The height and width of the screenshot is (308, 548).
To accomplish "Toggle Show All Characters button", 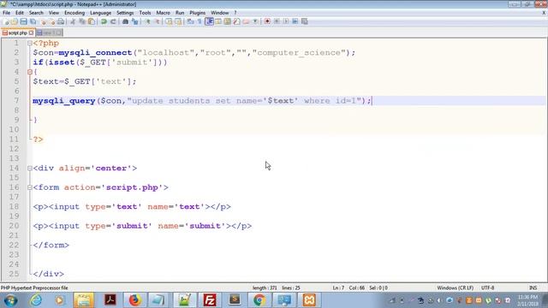I will click(x=200, y=21).
